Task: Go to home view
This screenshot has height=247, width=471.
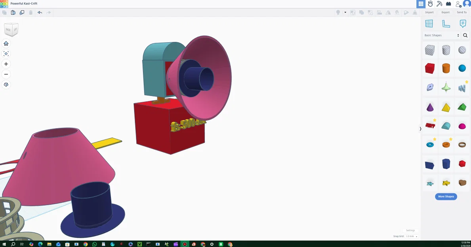Action: [6, 43]
